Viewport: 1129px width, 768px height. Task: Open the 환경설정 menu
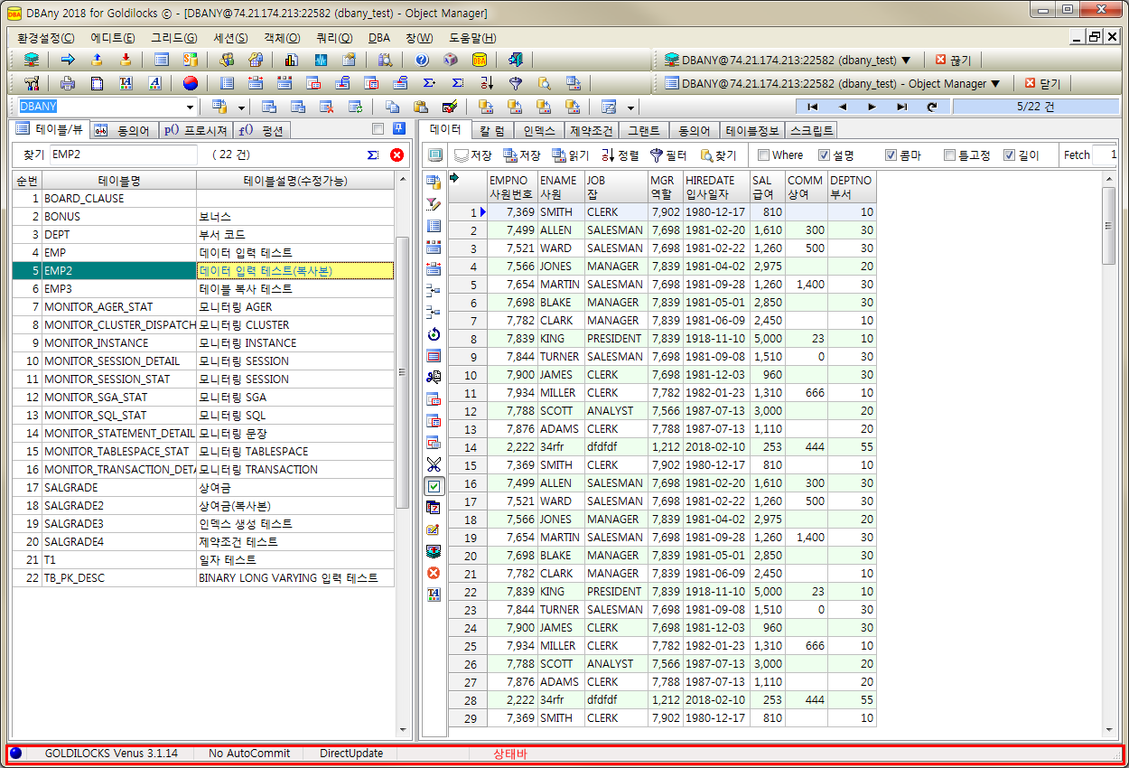pyautogui.click(x=46, y=37)
